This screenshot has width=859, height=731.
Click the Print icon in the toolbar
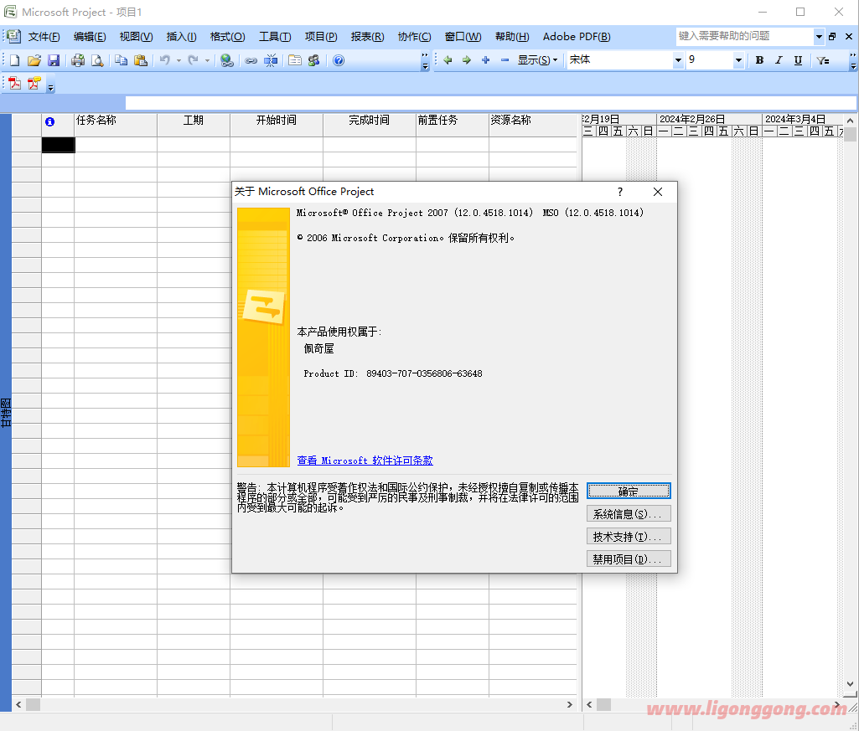tap(78, 60)
